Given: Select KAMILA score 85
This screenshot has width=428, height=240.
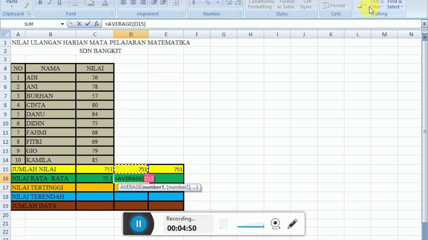Looking at the screenshot, I should [x=95, y=160].
